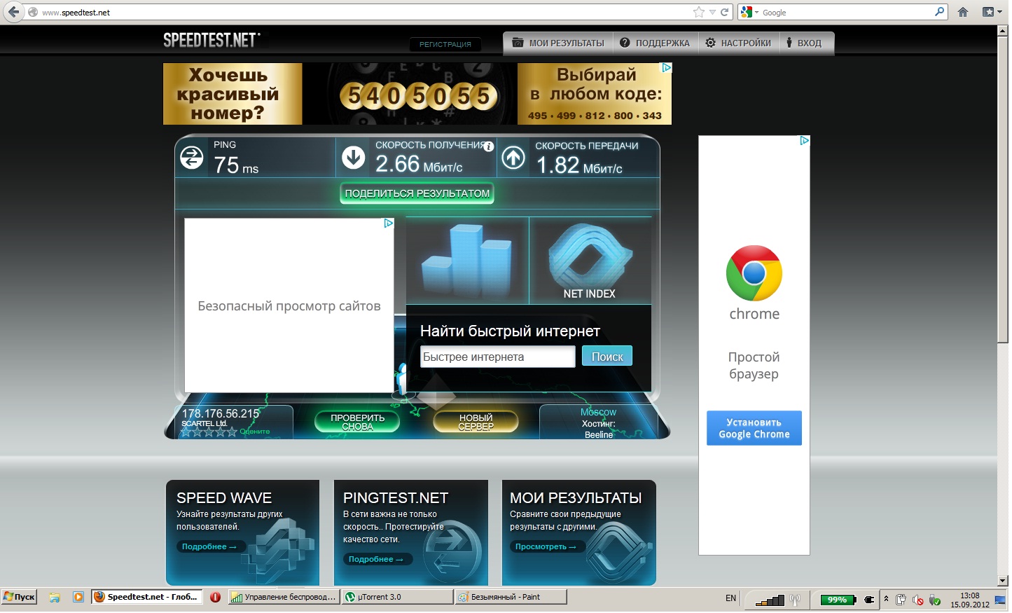Click the PINGTEST.NET card heading
The width and height of the screenshot is (1012, 613).
click(x=396, y=498)
